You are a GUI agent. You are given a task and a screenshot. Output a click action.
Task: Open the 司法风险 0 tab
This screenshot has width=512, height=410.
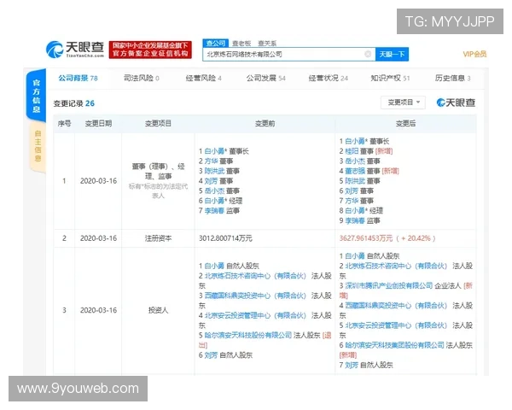coord(142,78)
